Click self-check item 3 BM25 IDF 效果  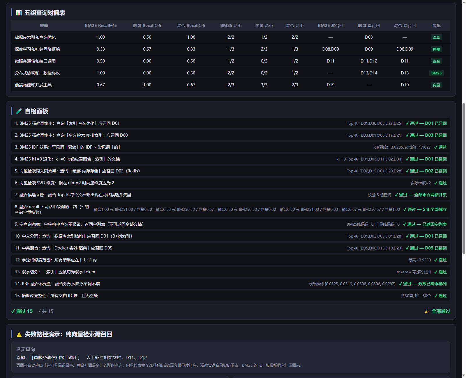point(231,147)
